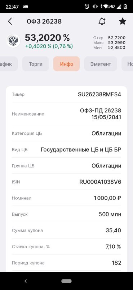The image size is (133, 290).
Task: Open the partially visible Но… tab
Action: [x=128, y=64]
